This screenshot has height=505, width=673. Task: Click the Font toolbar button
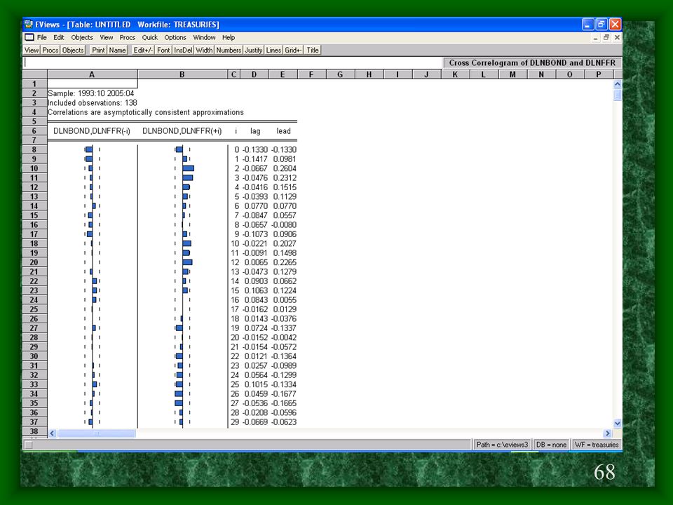click(163, 50)
